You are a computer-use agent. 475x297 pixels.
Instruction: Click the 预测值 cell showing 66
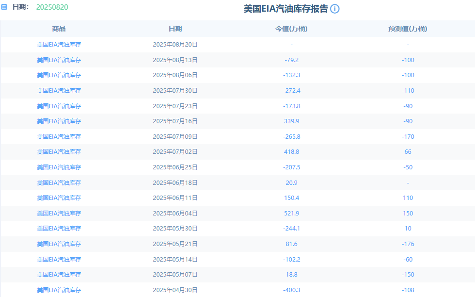[x=408, y=152]
